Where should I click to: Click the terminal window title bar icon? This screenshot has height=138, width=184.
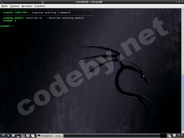click(x=2, y=2)
